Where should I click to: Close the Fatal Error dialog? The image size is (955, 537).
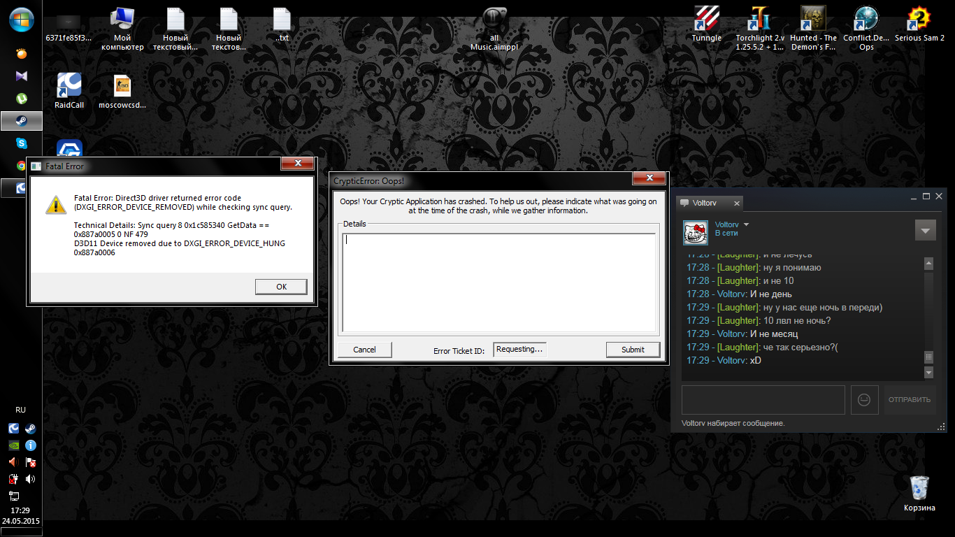point(296,164)
